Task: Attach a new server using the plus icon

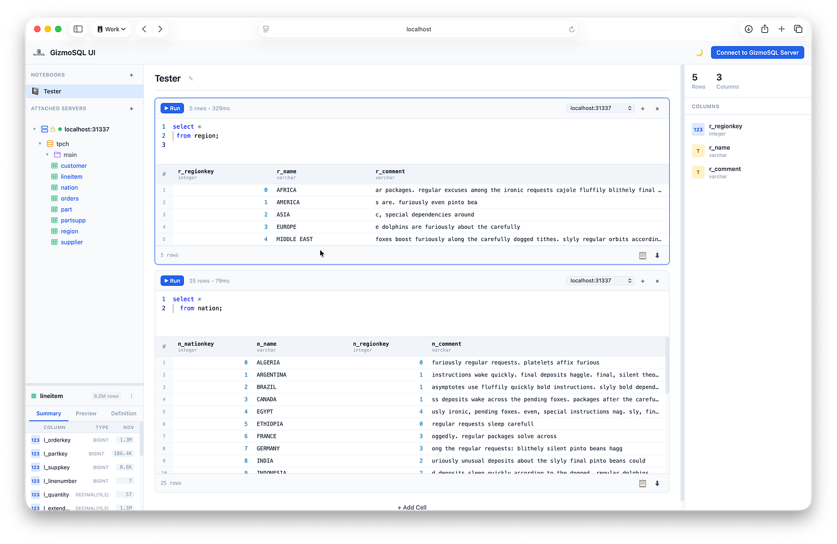Action: (x=131, y=108)
